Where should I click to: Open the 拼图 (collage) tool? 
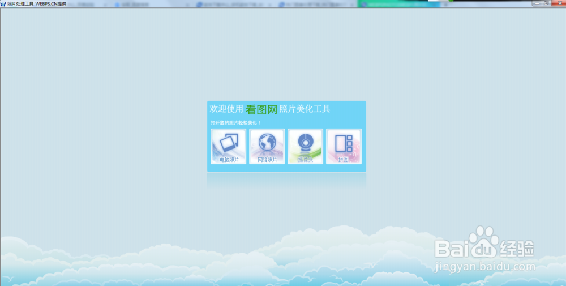[x=344, y=147]
